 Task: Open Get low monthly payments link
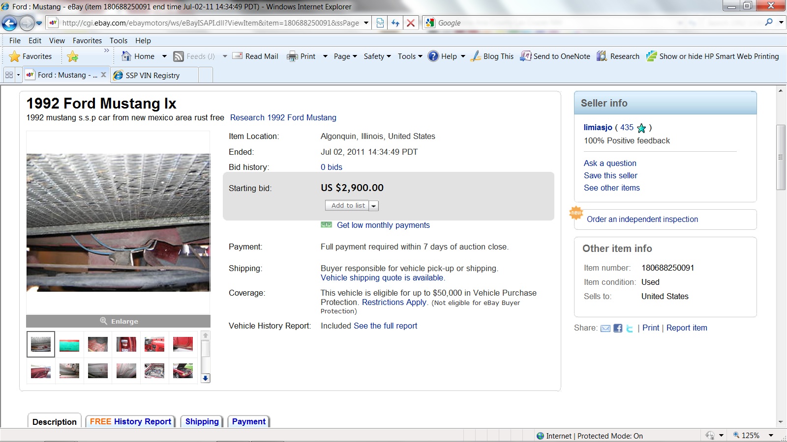[x=383, y=225]
